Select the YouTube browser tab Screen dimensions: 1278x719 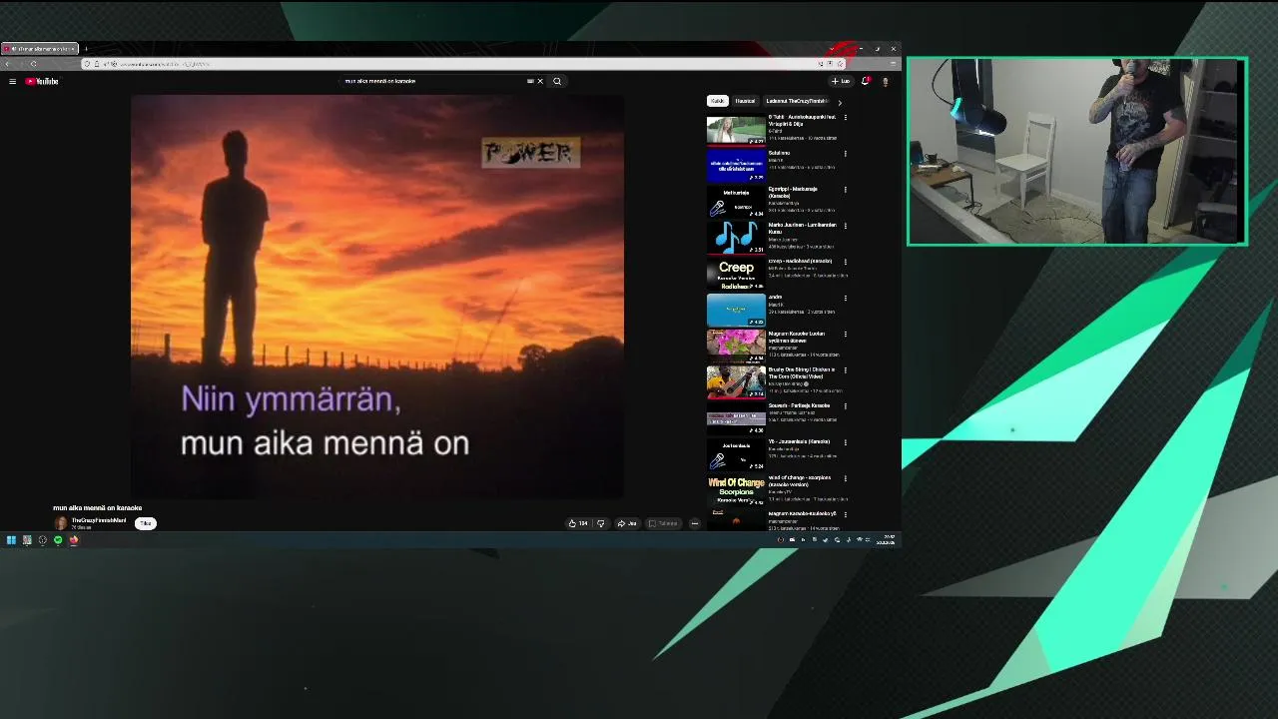[x=39, y=49]
